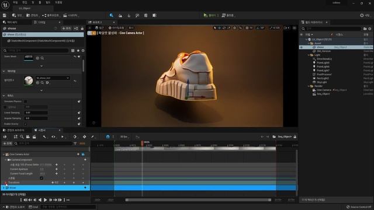Click the add Track button in Sequencer
This screenshot has height=210, width=374.
(8, 143)
